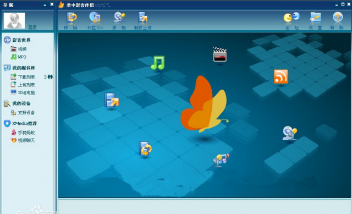Click the user avatar picture

14,20
